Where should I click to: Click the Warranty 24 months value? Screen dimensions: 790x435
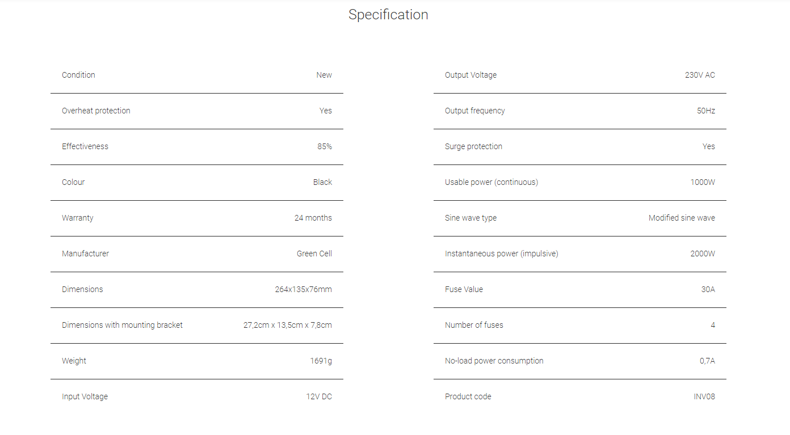coord(313,218)
